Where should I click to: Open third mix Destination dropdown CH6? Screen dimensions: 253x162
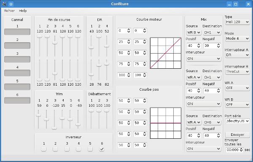coord(212,122)
